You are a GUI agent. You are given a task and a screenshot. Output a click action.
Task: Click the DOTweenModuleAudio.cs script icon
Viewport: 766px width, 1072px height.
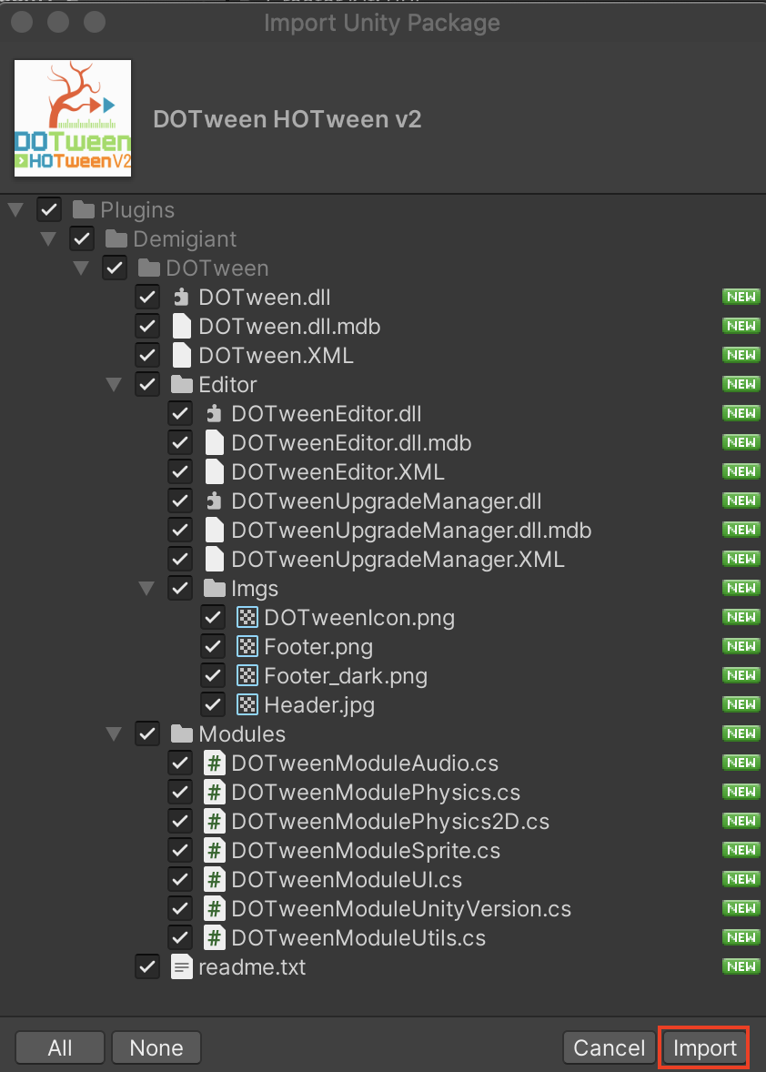(x=215, y=763)
